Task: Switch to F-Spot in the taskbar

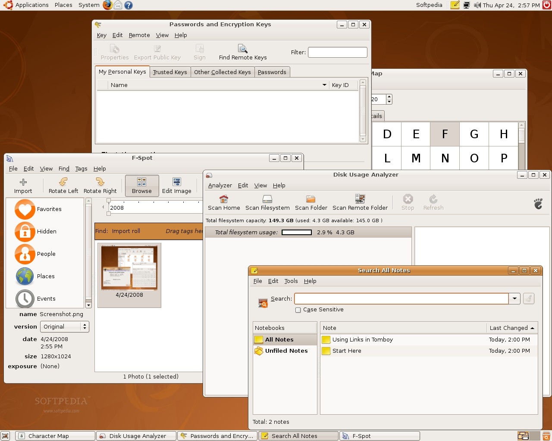Action: tap(379, 436)
